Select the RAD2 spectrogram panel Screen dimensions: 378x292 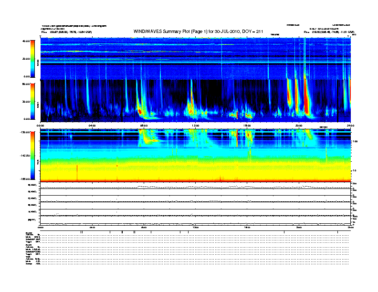click(196, 59)
